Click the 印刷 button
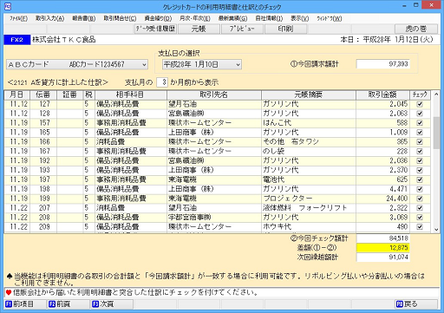This screenshot has width=444, height=313. (x=285, y=29)
